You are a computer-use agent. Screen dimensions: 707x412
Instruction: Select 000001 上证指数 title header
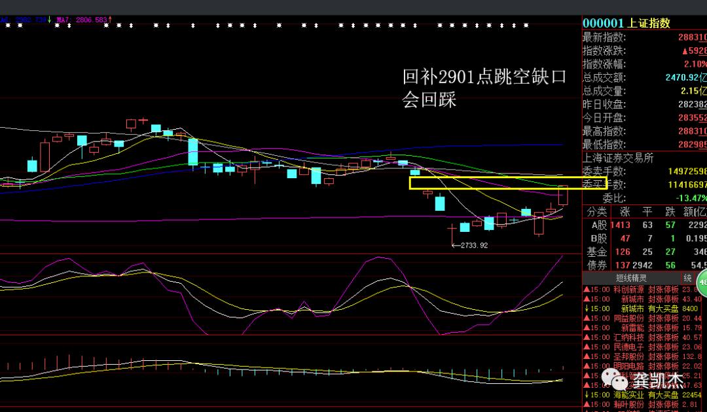point(626,23)
